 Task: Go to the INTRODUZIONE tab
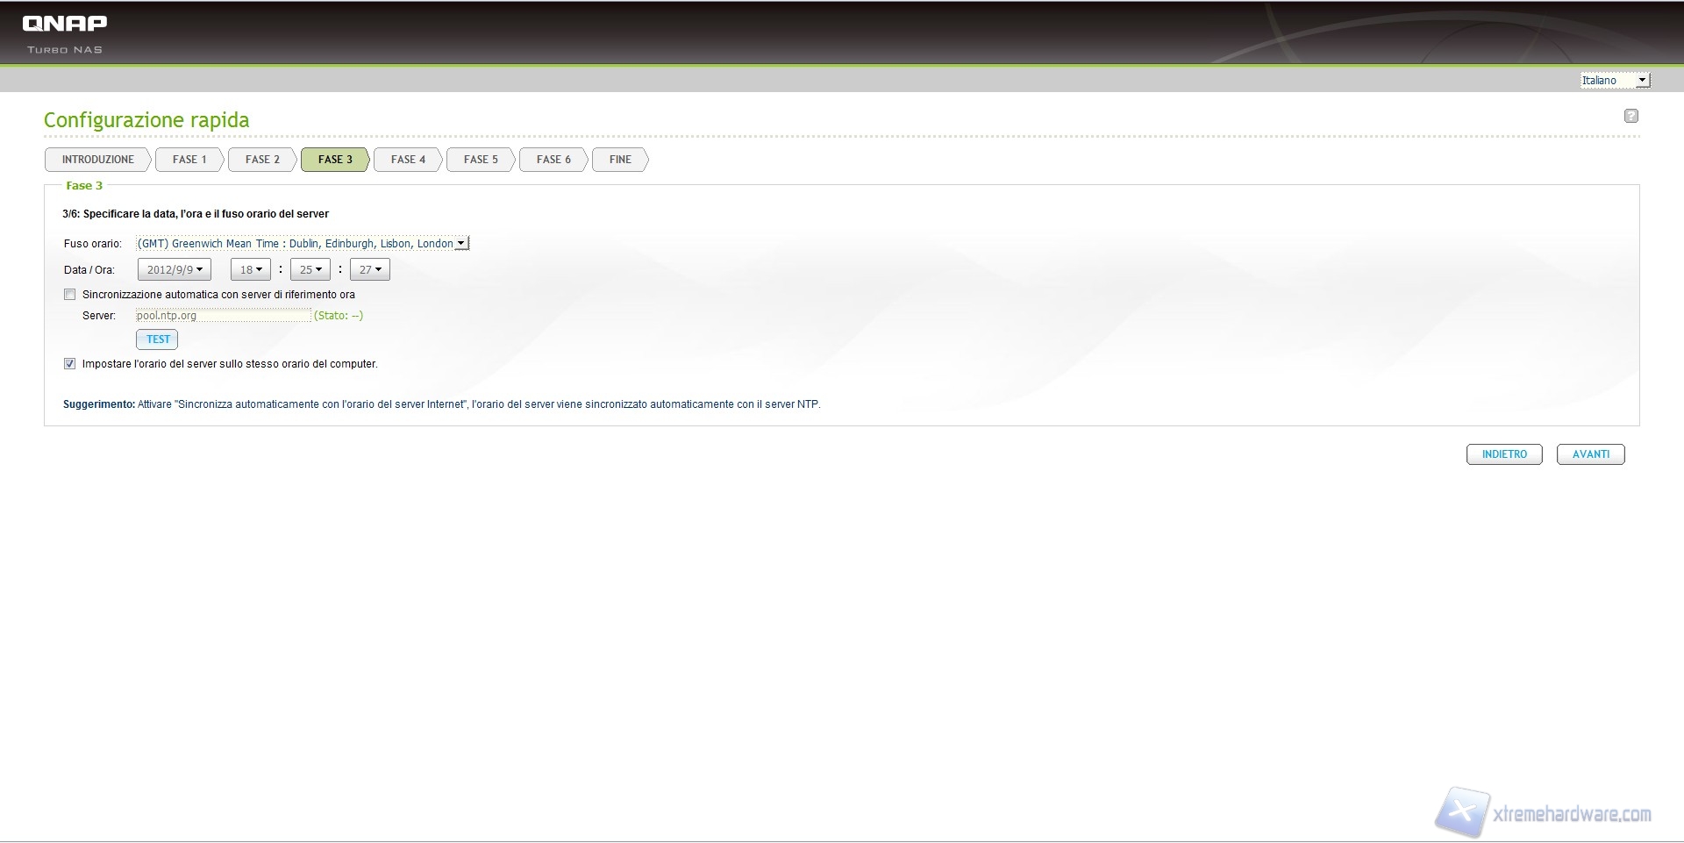pos(97,160)
